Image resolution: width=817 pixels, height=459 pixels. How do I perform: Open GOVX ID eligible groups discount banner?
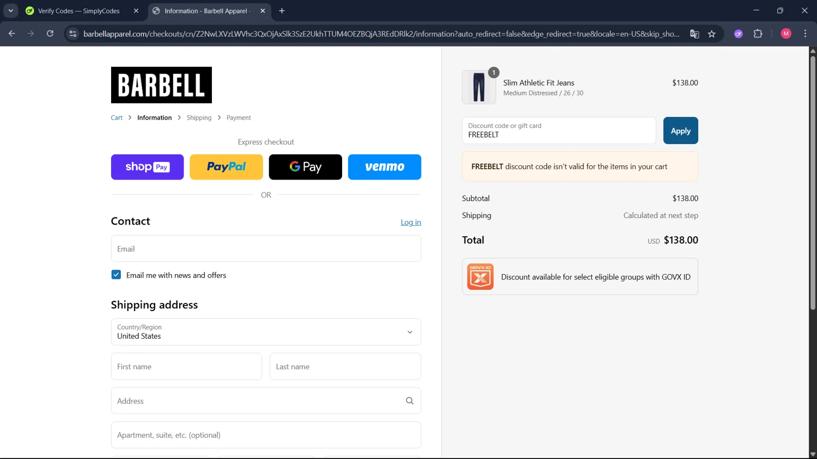(580, 277)
